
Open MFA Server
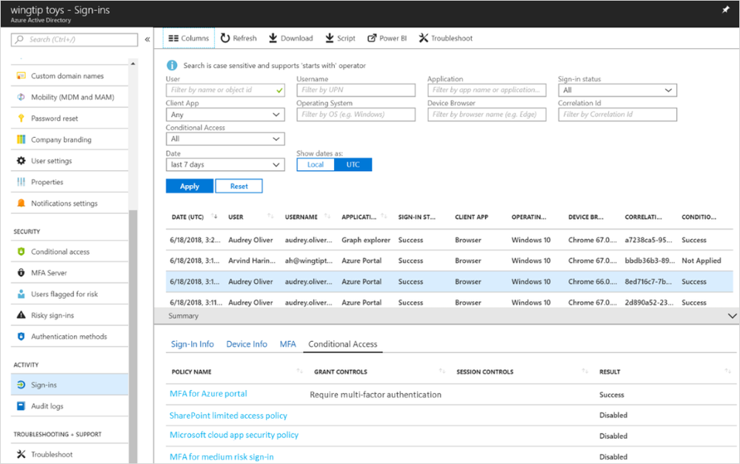coord(70,273)
